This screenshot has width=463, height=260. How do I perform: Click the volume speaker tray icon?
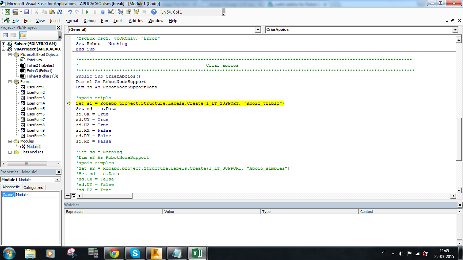401,253
